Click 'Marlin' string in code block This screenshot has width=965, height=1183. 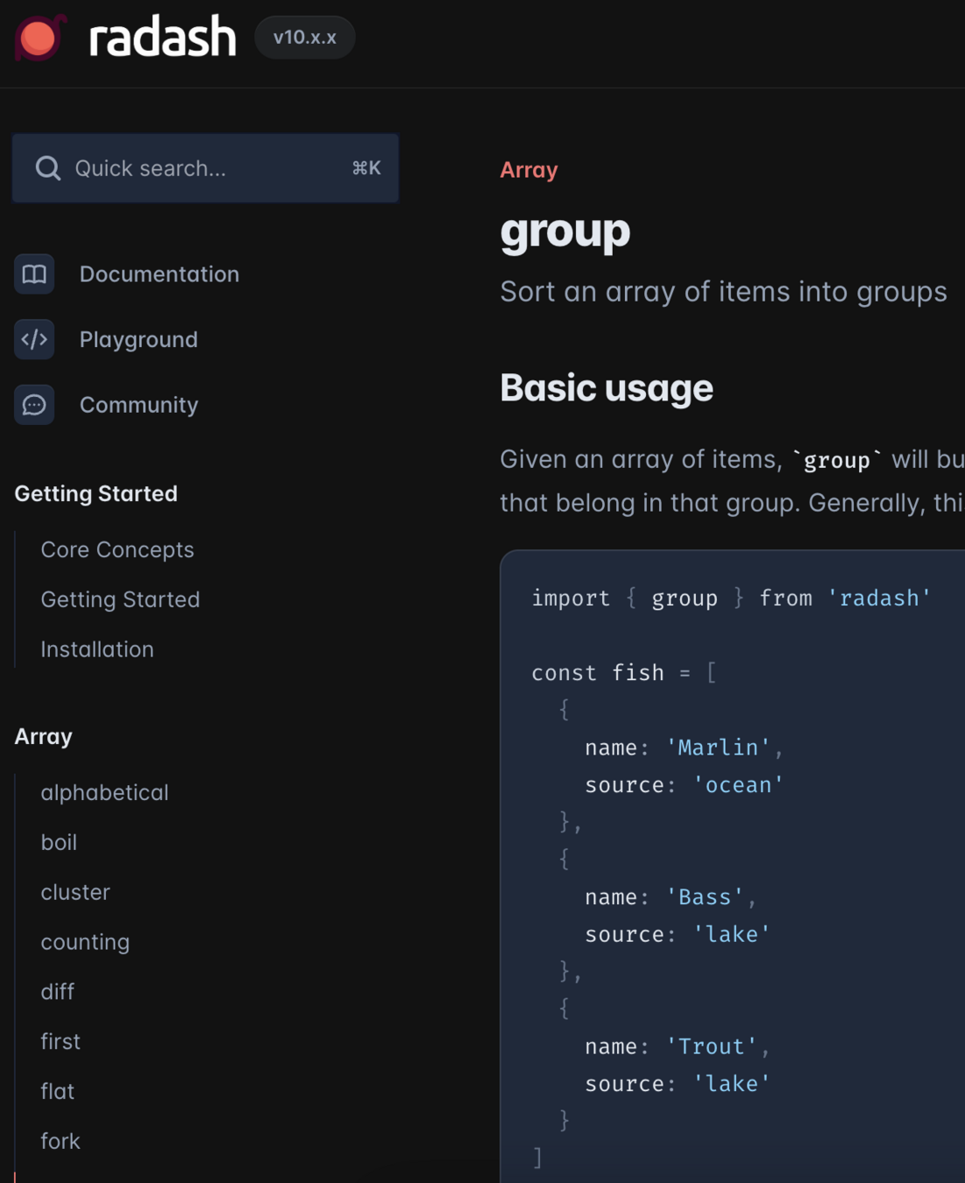click(x=718, y=747)
